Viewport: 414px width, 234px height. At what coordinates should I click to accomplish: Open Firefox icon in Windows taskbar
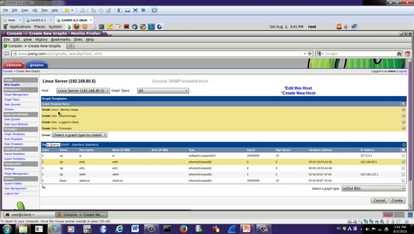pos(183,229)
